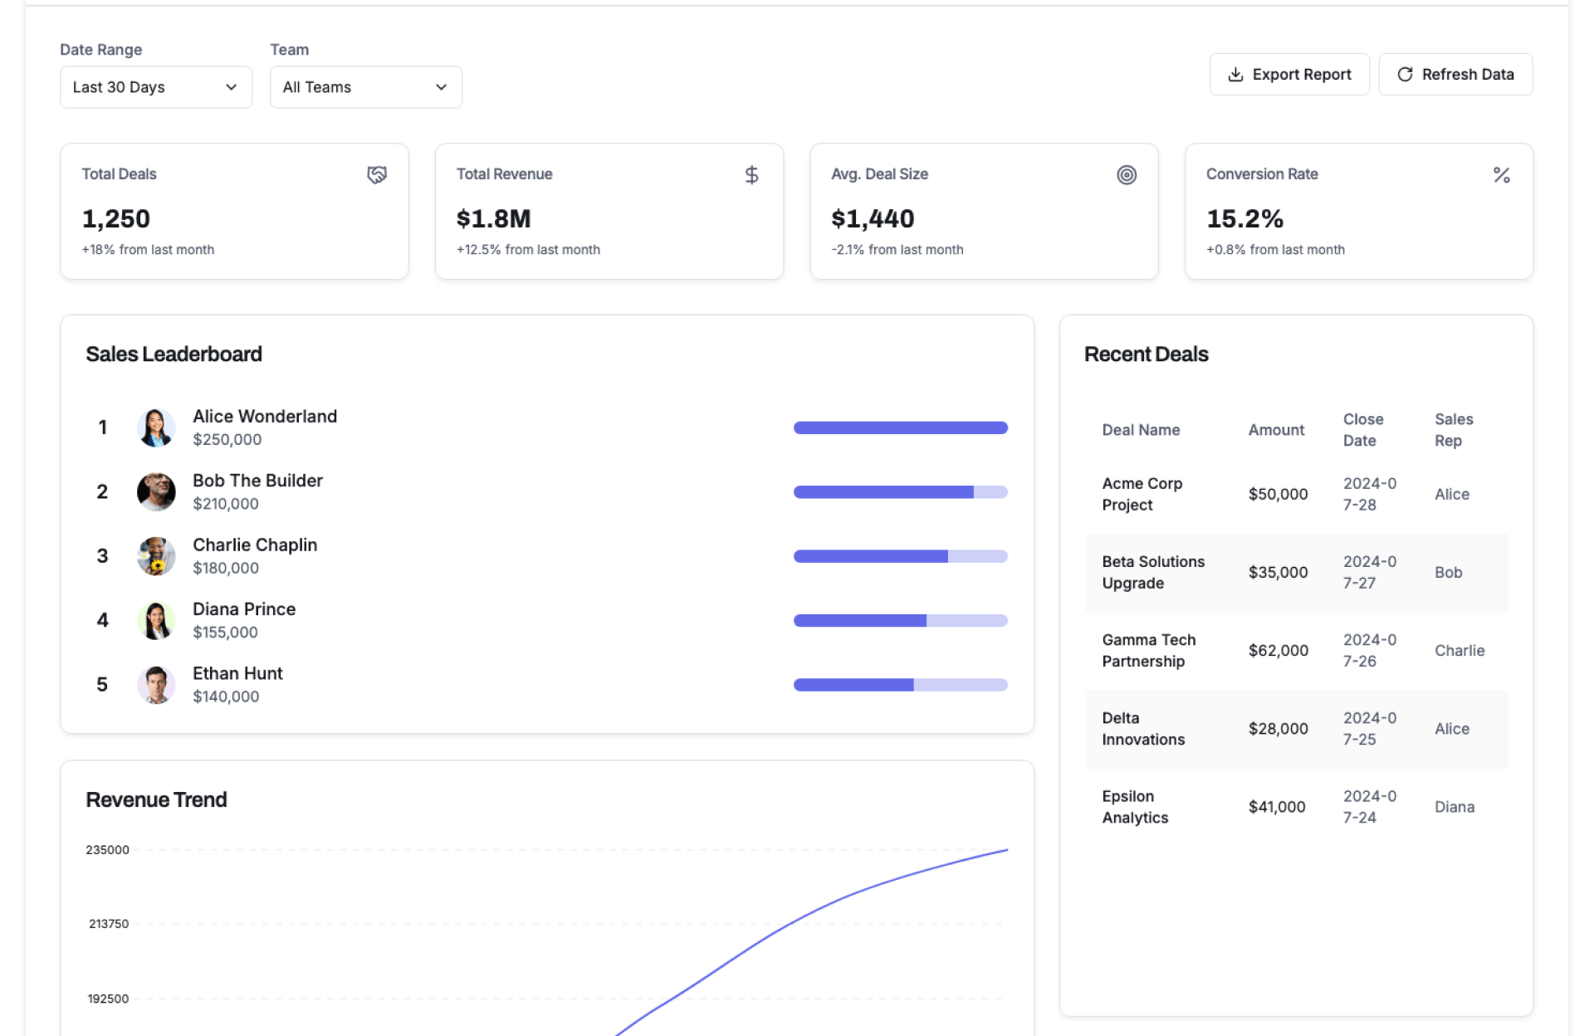
Task: Click Ethan Hunt's profile picture
Action: coord(156,685)
